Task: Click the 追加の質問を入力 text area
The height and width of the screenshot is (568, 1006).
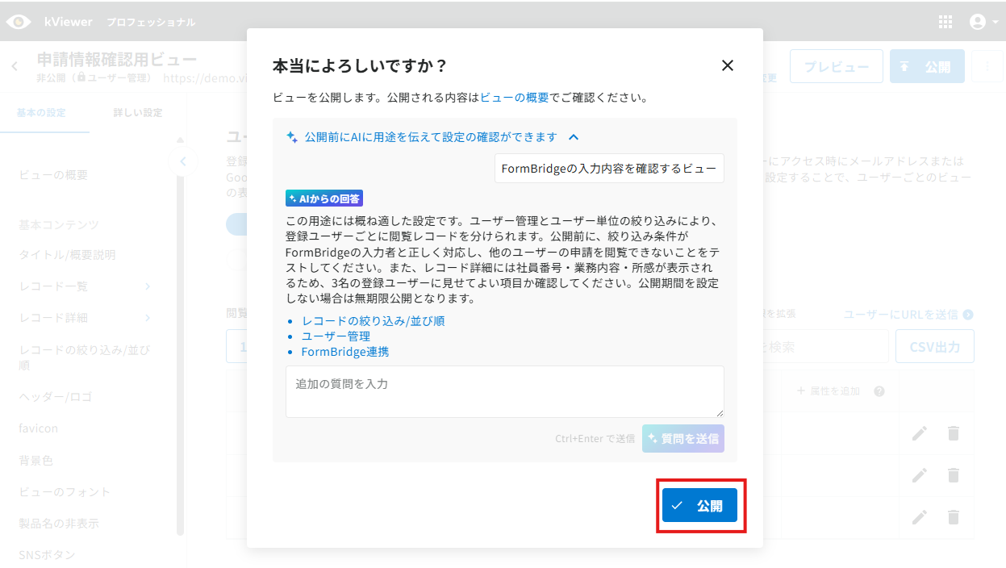Action: click(x=505, y=391)
